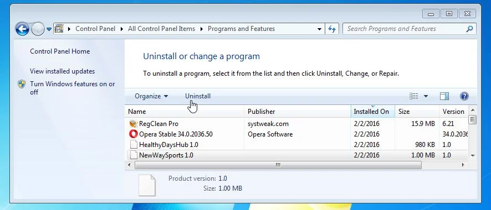Click the vertical scrollbar thumb
491x210 pixels.
473,119
